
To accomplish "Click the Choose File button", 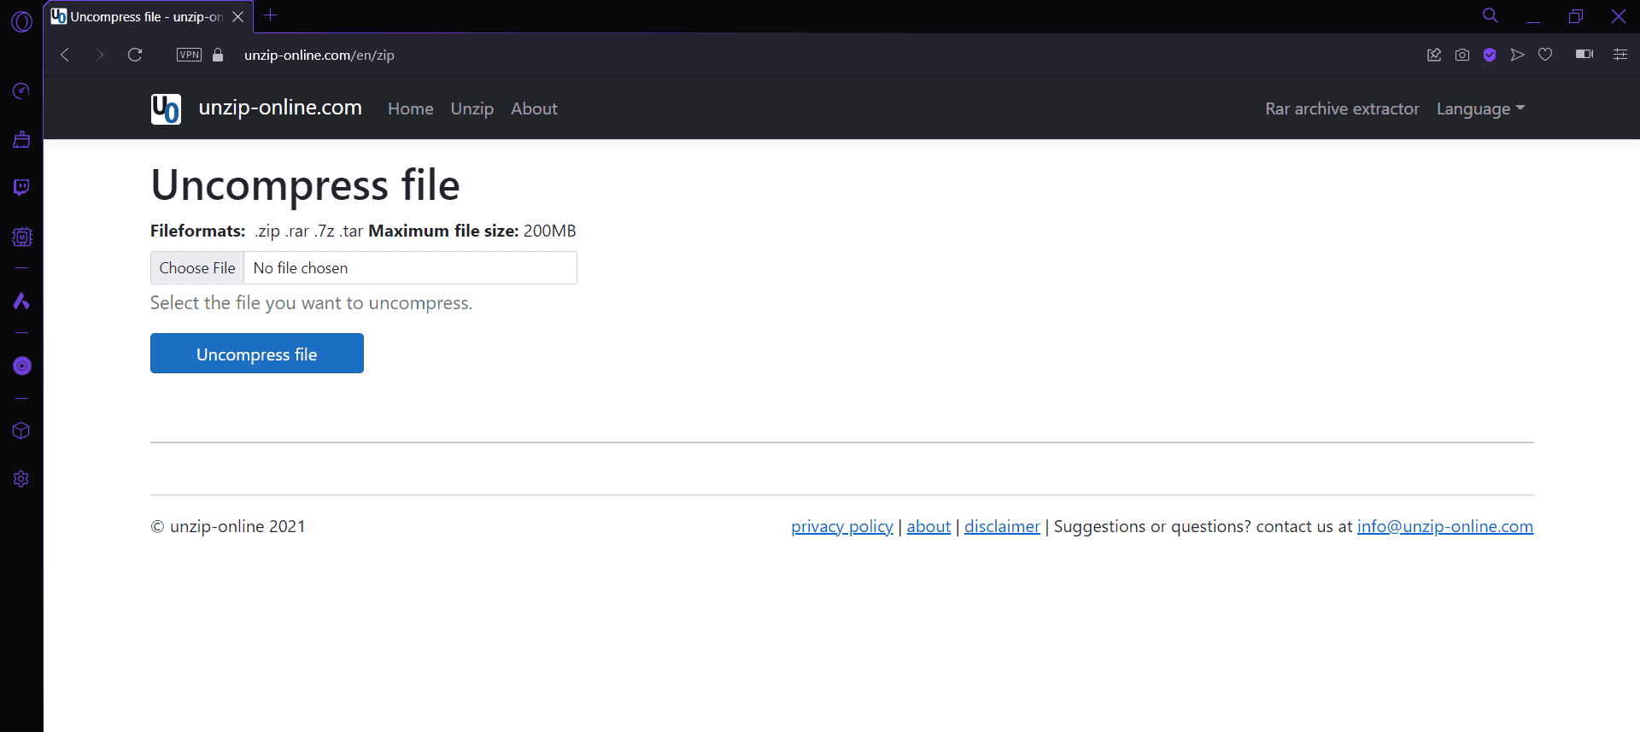I will (x=197, y=268).
